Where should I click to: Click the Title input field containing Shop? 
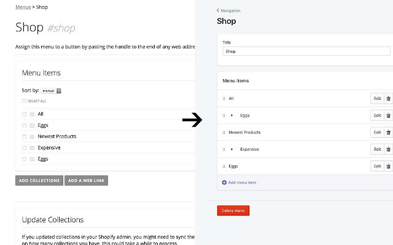click(x=306, y=51)
